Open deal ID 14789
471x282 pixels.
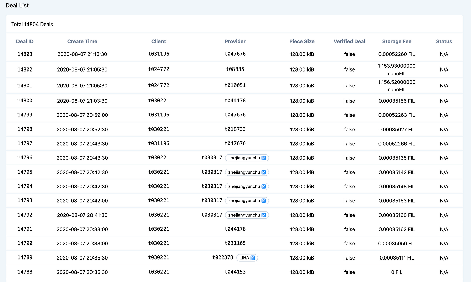(25, 257)
